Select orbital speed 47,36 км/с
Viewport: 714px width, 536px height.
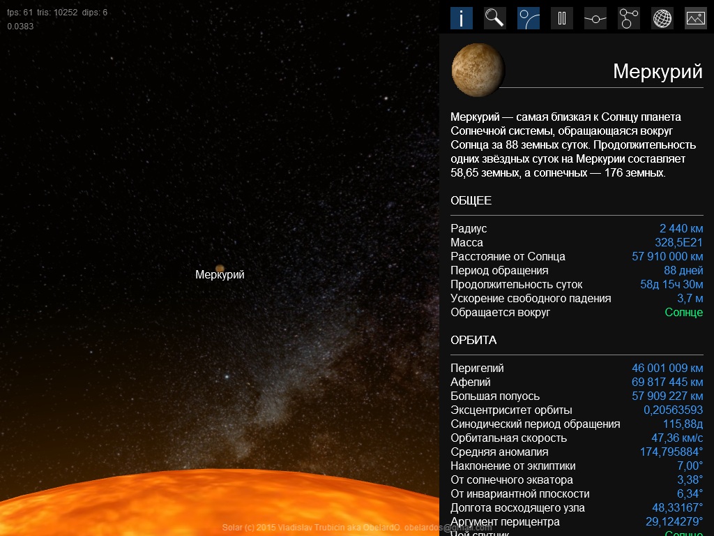click(677, 438)
